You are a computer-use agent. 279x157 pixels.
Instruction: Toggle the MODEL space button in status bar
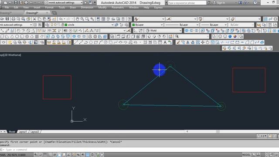click(246, 155)
